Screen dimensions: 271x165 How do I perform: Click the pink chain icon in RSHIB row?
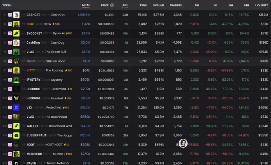[10, 61]
